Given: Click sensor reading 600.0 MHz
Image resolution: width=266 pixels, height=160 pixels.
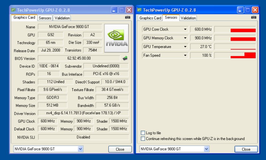Looking at the screenshot, I should pos(201,29).
